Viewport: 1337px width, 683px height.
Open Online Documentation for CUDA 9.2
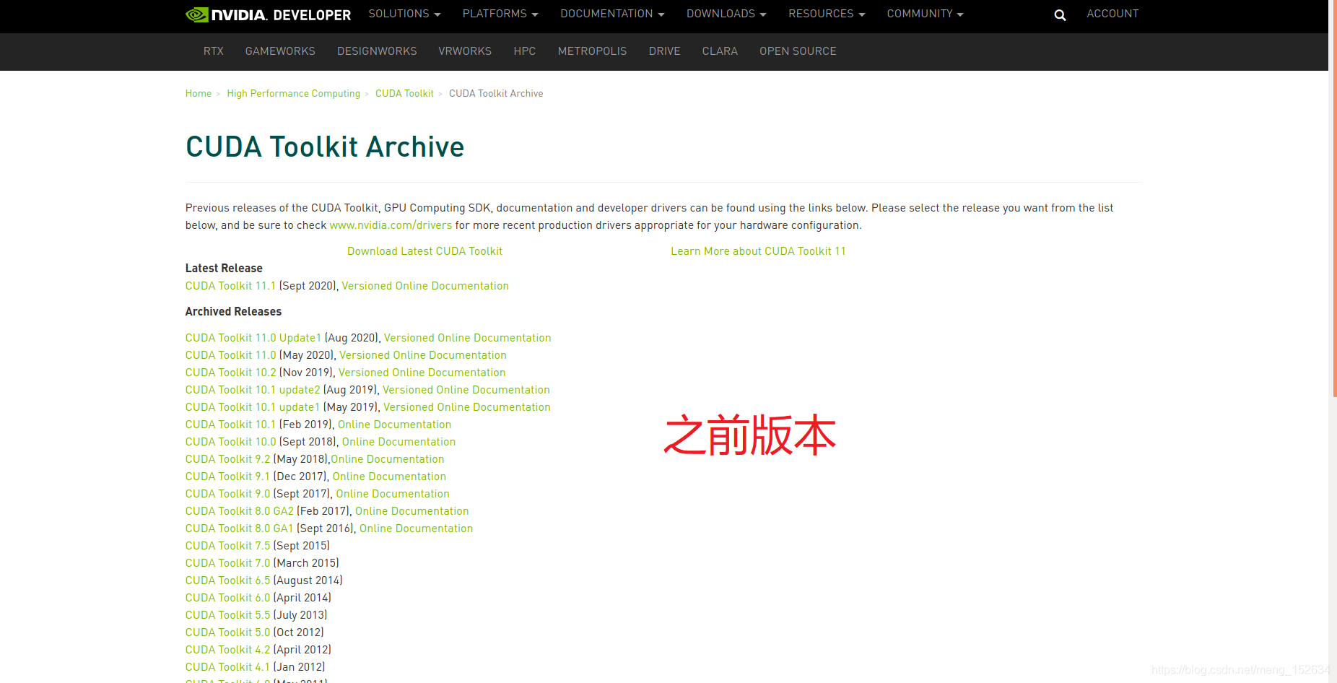tap(388, 459)
